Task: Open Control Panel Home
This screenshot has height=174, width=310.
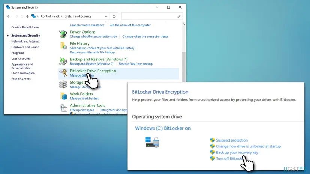Action: pos(25,27)
